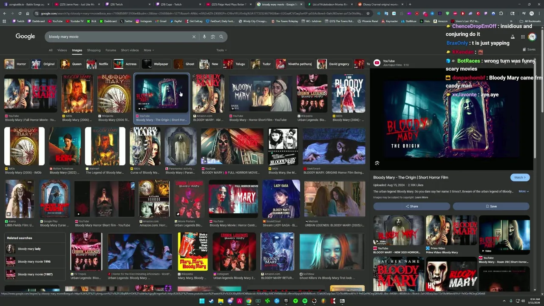Open Spotify from the taskbar
Image resolution: width=544 pixels, height=306 pixels.
(x=305, y=301)
